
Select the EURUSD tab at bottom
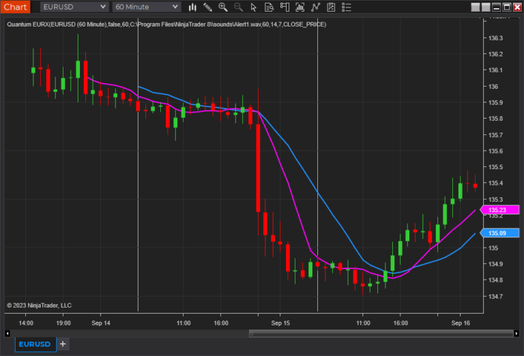point(34,344)
